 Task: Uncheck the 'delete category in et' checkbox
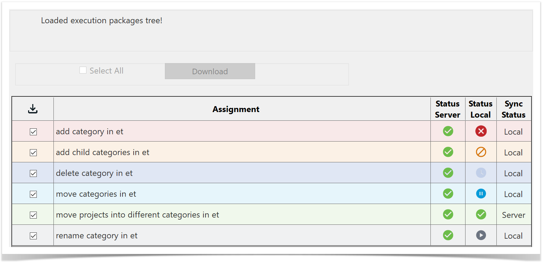33,173
